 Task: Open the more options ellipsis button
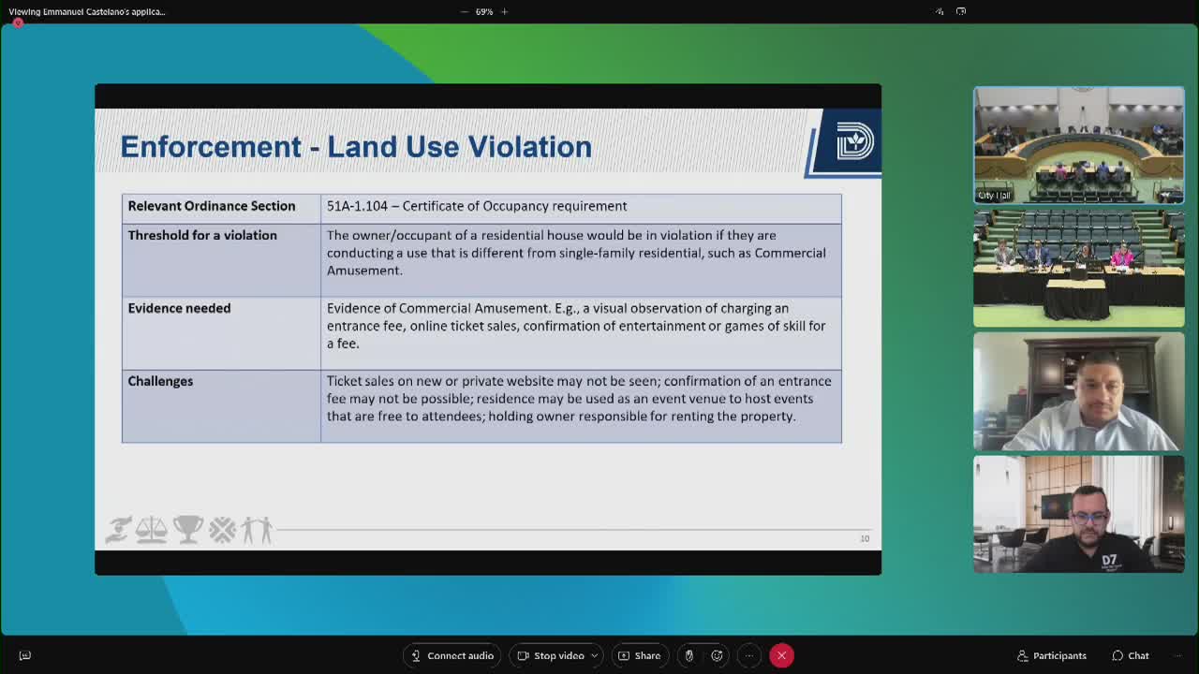[749, 655]
